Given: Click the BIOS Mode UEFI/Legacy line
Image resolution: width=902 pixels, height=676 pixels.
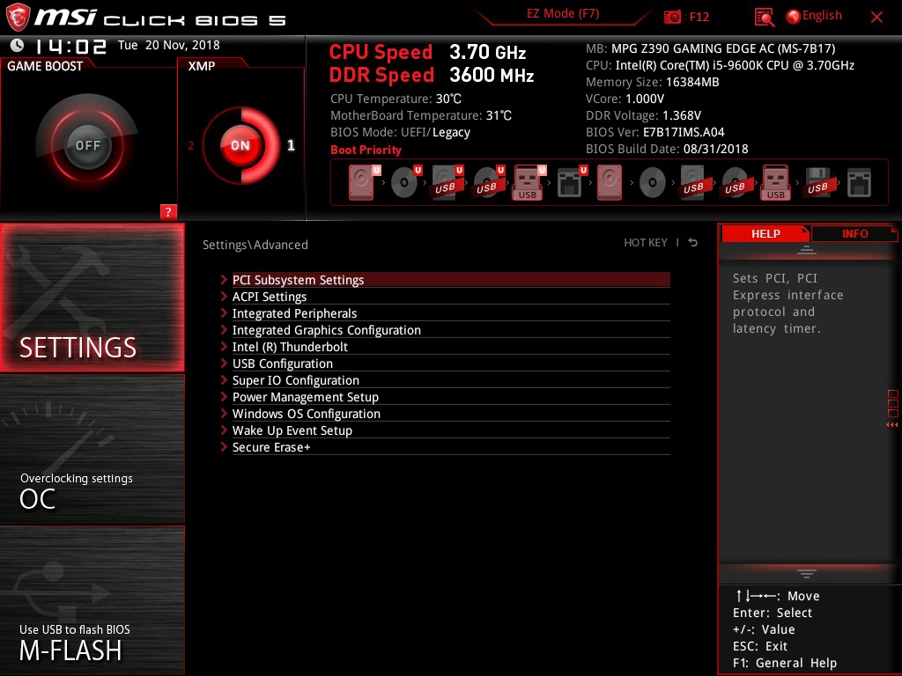Looking at the screenshot, I should (400, 132).
